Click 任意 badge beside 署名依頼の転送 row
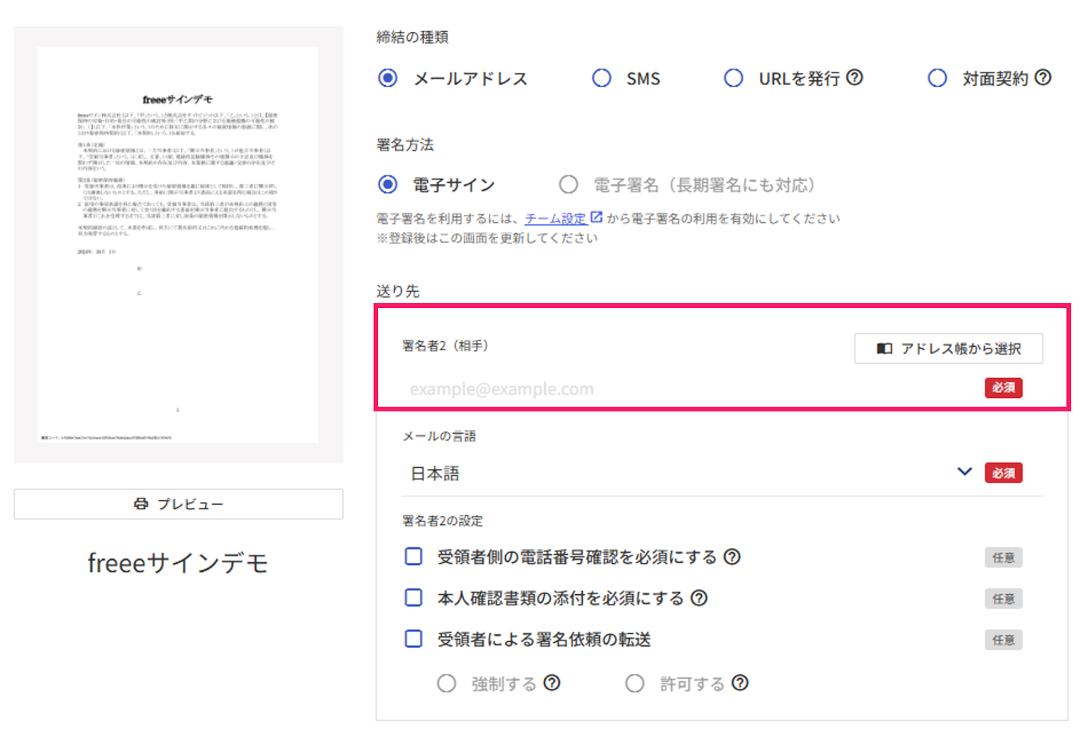The width and height of the screenshot is (1088, 735). coord(1004,640)
